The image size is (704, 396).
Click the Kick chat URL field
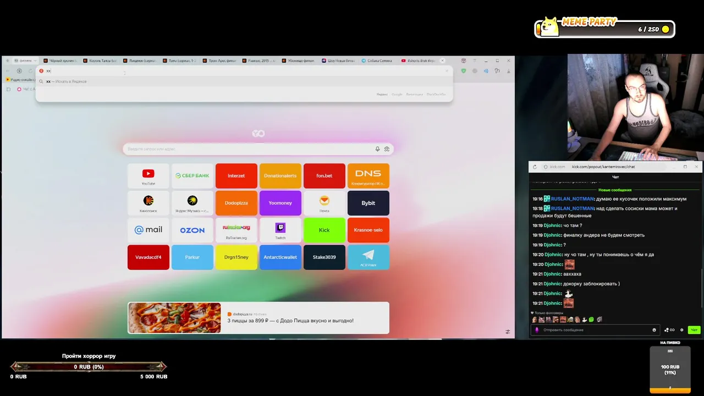point(605,167)
